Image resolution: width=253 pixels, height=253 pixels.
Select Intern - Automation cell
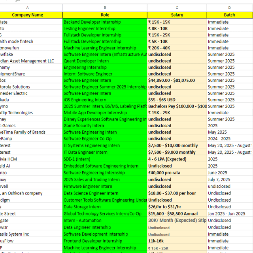click(105, 221)
